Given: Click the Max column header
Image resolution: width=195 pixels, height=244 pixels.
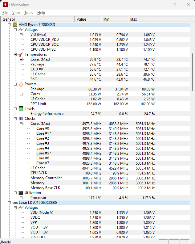Looking at the screenshot, I should point(142,19).
